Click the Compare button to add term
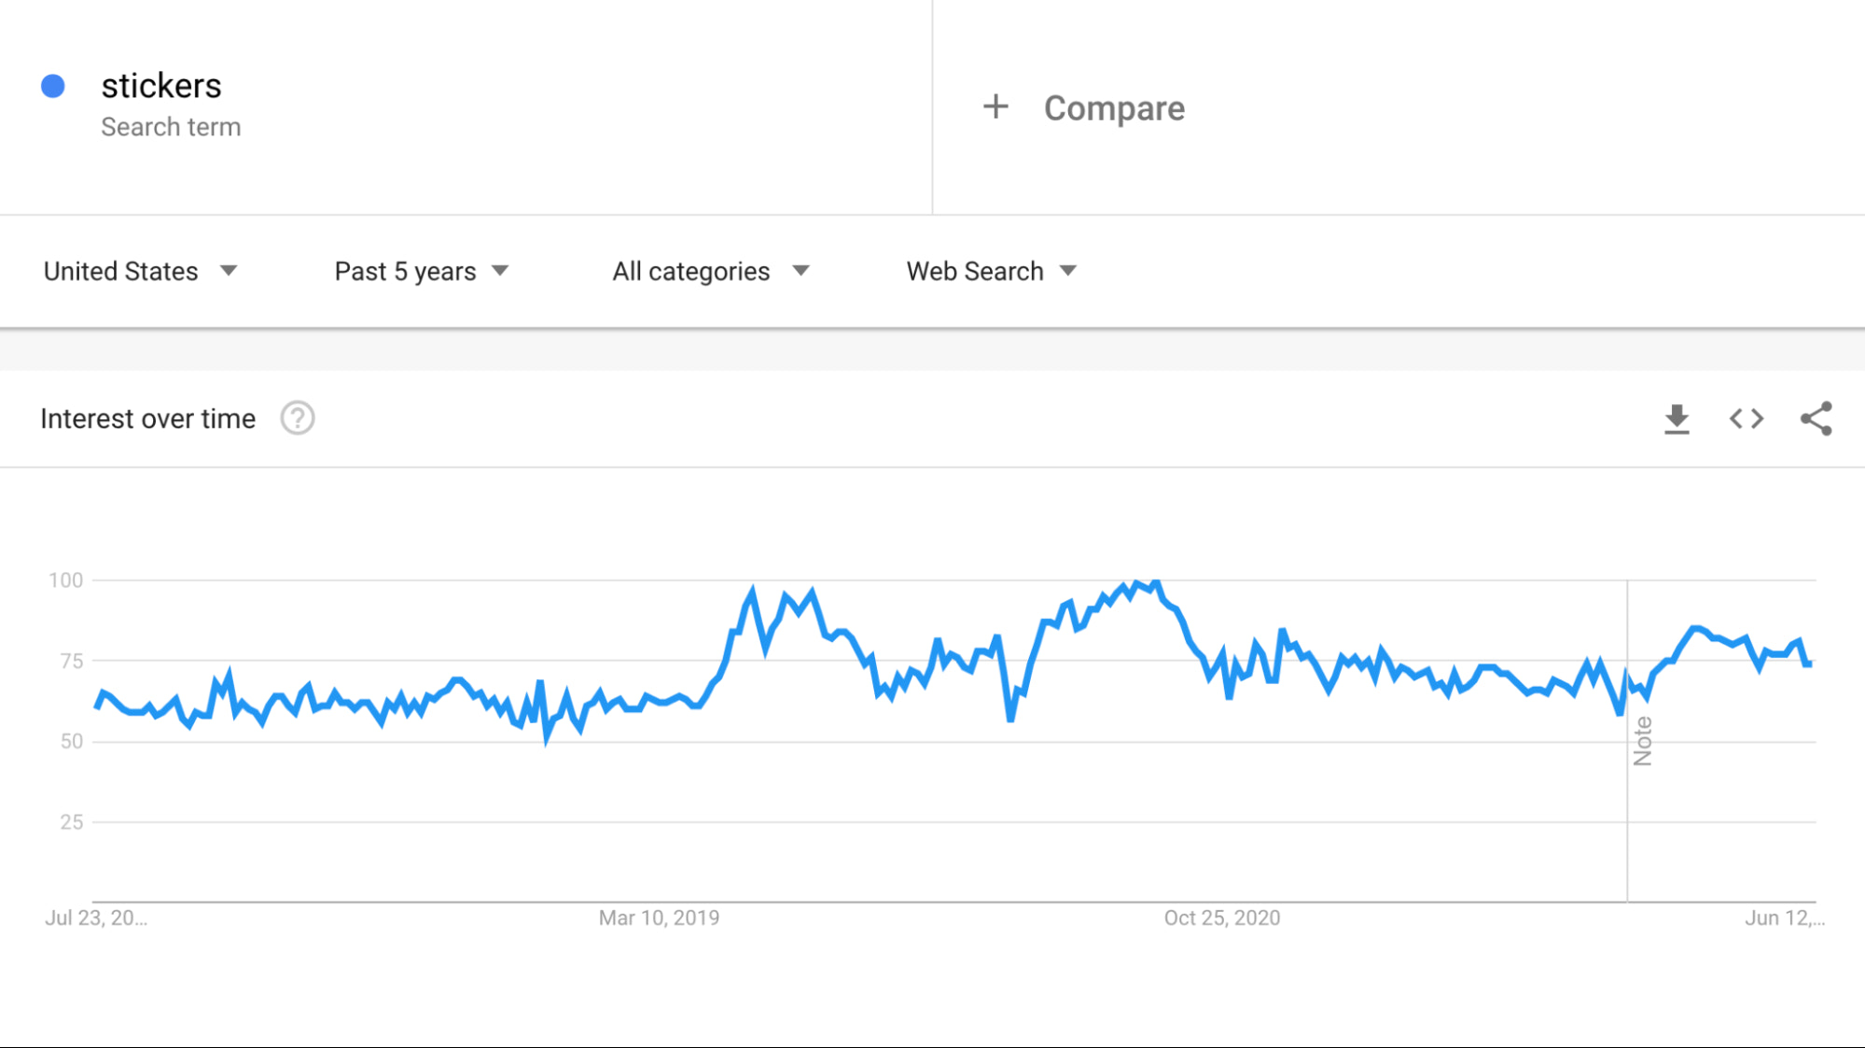1865x1048 pixels. tap(1114, 108)
